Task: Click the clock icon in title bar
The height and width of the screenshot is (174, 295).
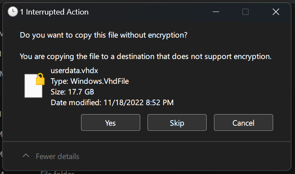Action: [13, 12]
